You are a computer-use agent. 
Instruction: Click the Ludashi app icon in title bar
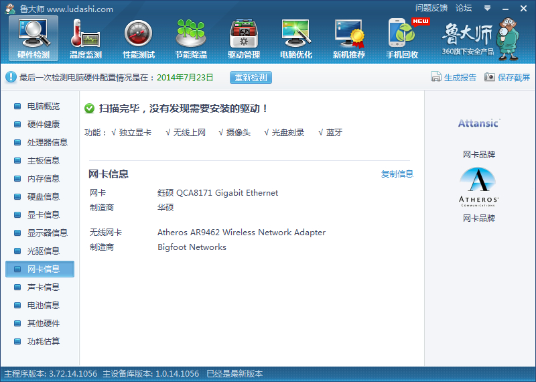(x=10, y=9)
